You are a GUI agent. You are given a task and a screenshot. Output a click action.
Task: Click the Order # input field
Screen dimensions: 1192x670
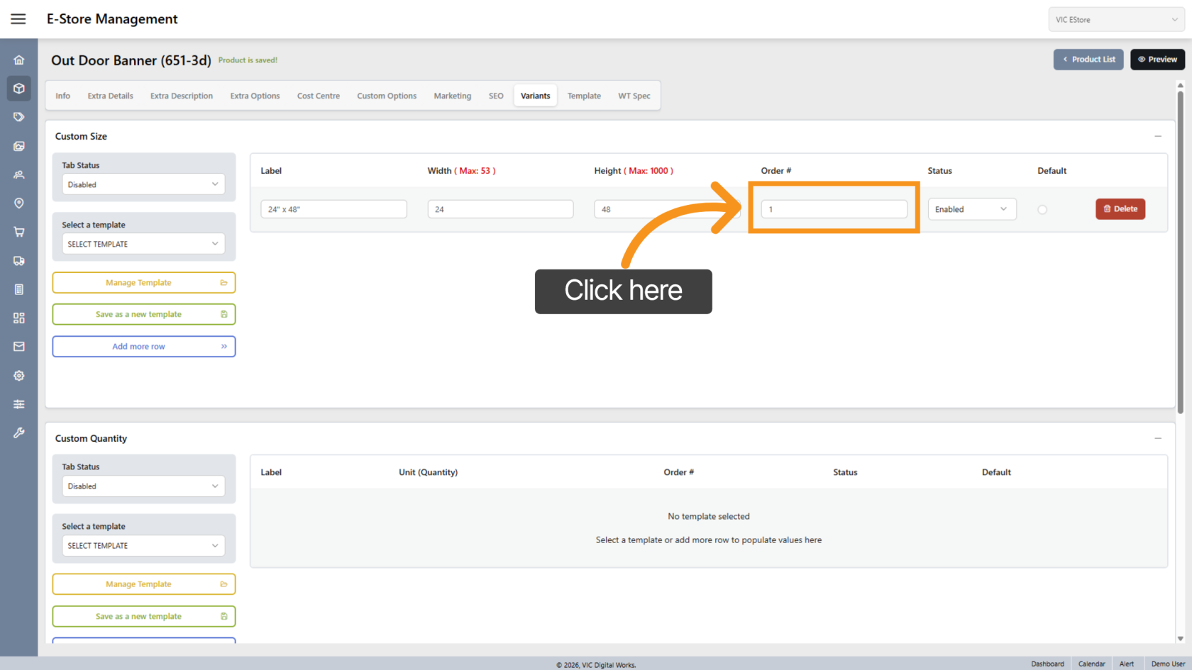point(834,209)
